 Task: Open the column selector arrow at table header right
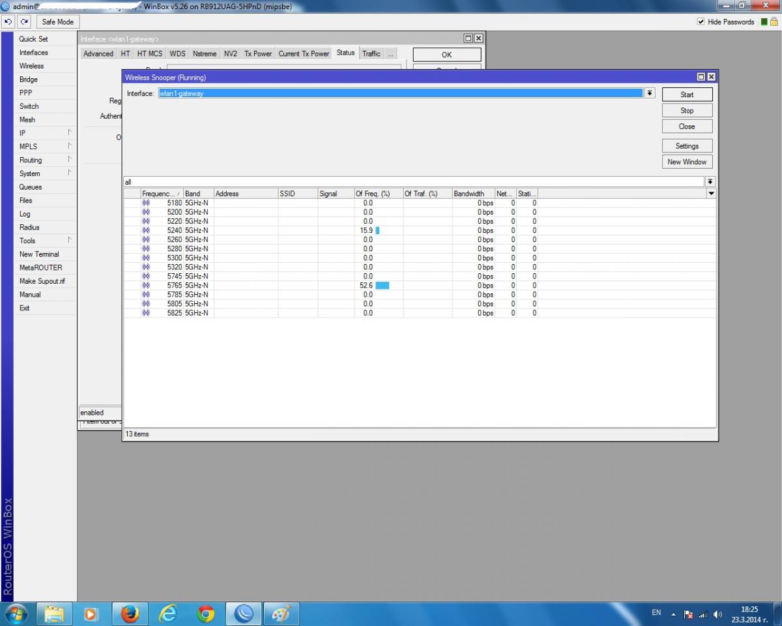pos(711,194)
